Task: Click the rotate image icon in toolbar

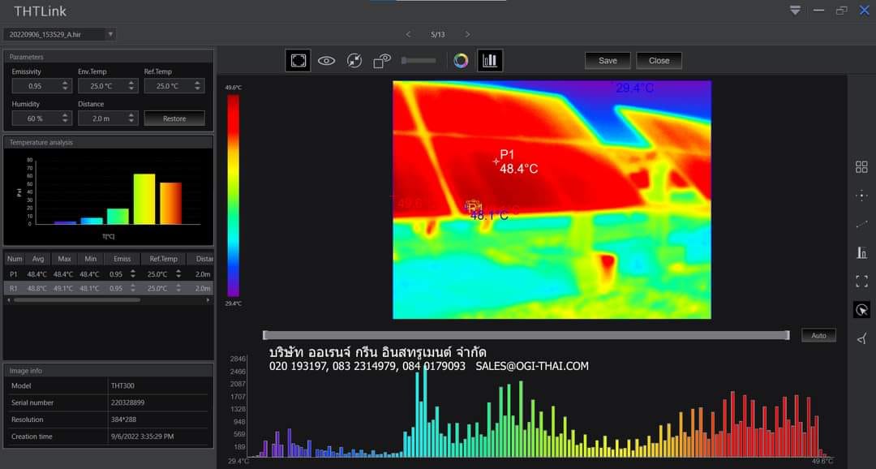Action: (x=354, y=61)
